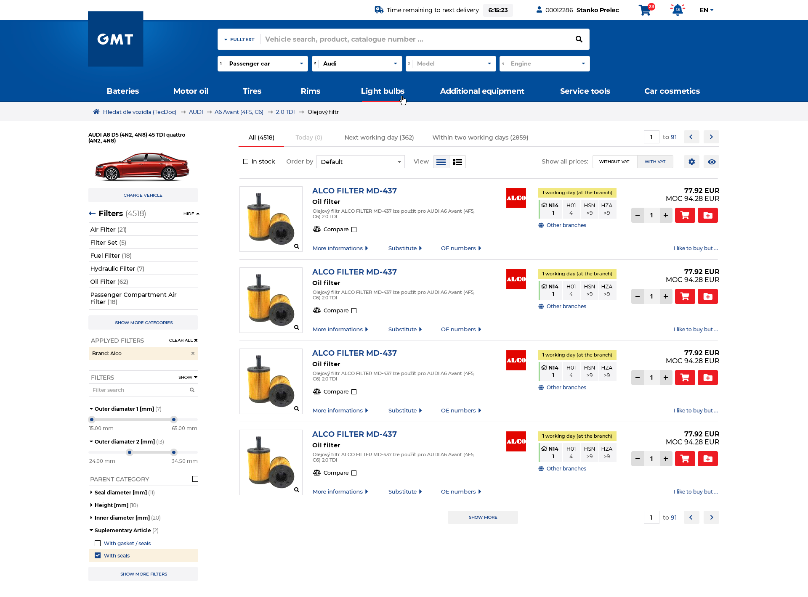Open the notifications bell
The height and width of the screenshot is (597, 808).
(x=678, y=10)
